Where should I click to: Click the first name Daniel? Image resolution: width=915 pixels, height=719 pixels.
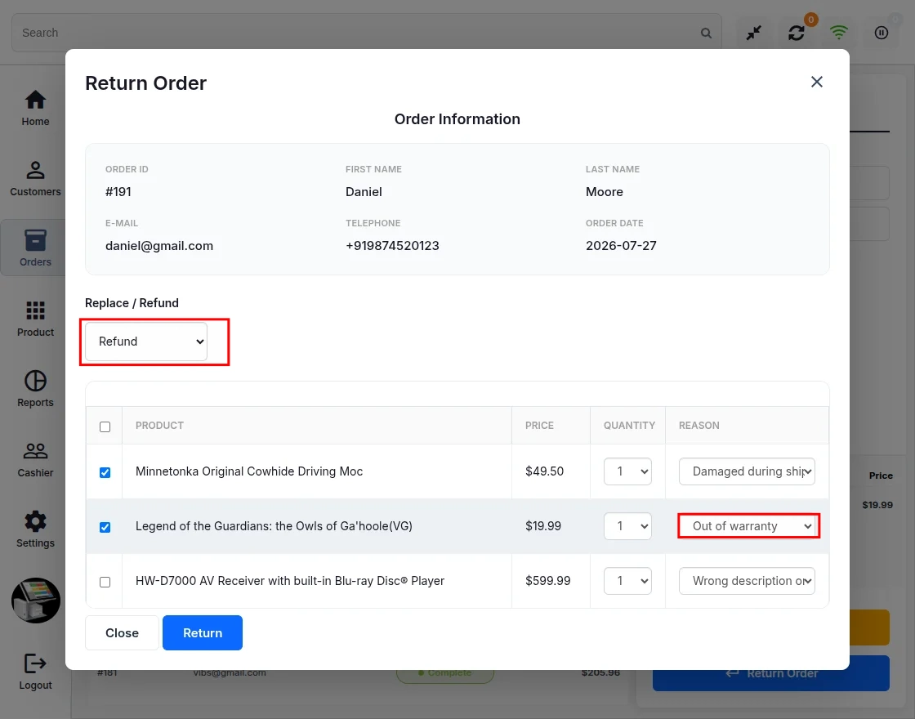click(x=364, y=191)
